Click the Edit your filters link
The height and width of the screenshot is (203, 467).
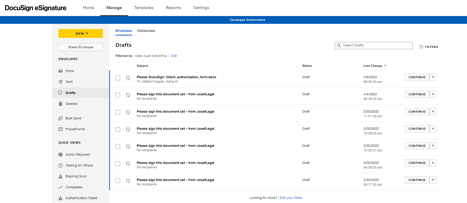pos(291,198)
